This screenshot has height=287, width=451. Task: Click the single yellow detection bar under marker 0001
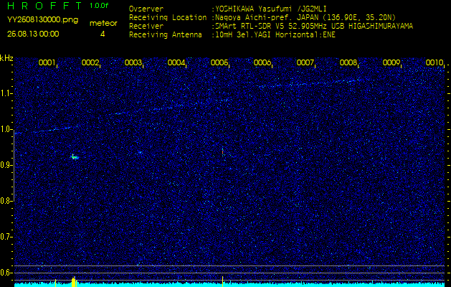pyautogui.click(x=55, y=283)
